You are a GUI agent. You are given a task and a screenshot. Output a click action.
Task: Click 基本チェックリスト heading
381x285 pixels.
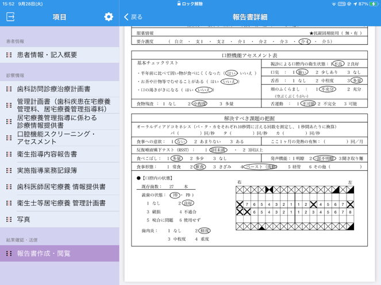point(157,63)
